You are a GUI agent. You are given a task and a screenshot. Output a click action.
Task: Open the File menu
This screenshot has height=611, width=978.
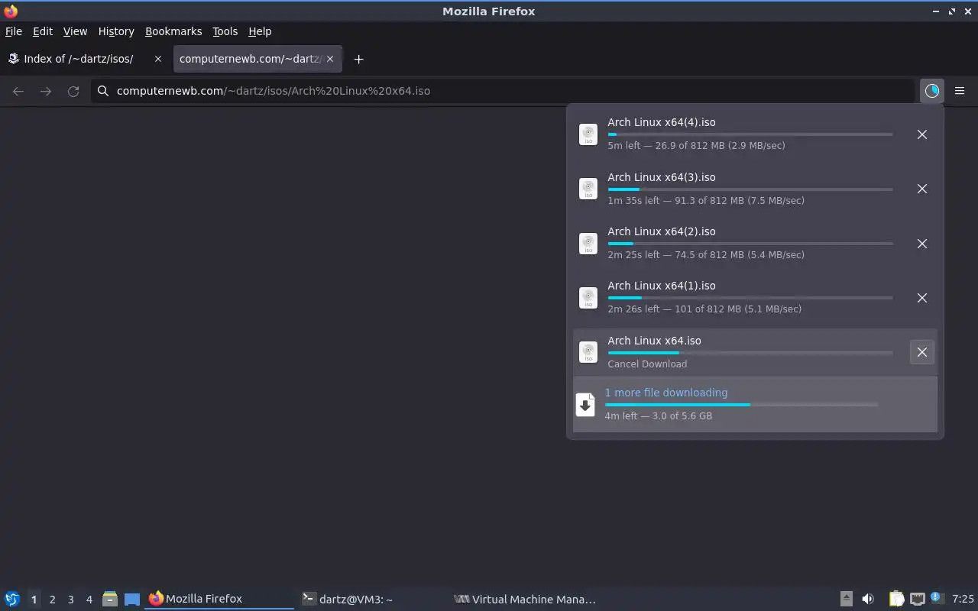14,31
